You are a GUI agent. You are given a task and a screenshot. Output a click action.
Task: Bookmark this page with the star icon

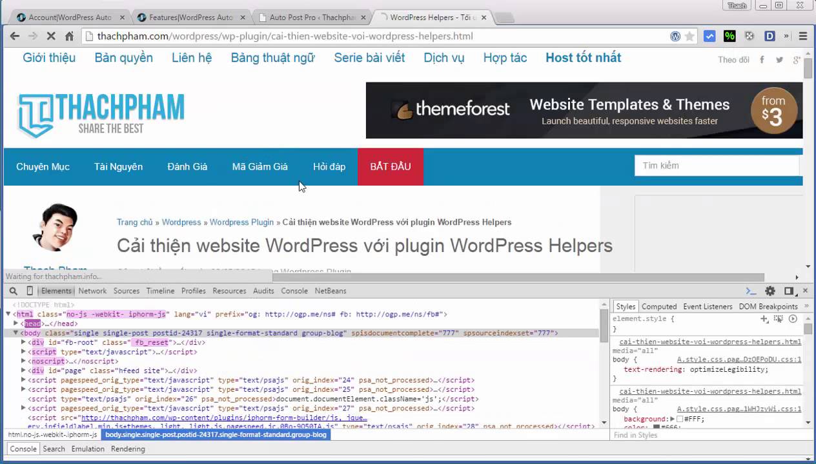pyautogui.click(x=689, y=36)
